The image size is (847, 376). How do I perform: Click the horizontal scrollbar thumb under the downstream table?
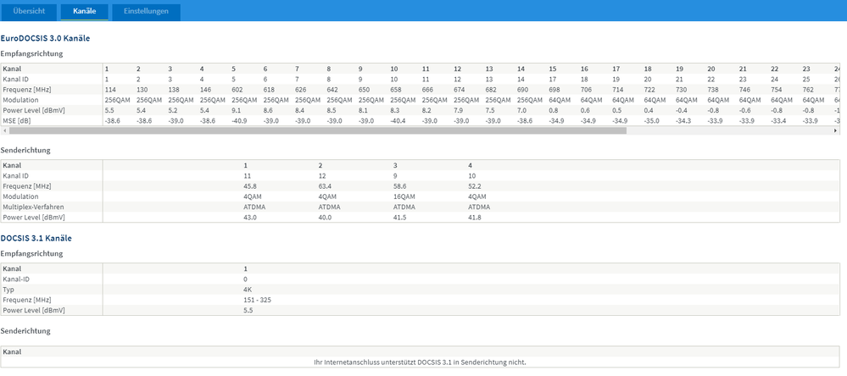(318, 130)
